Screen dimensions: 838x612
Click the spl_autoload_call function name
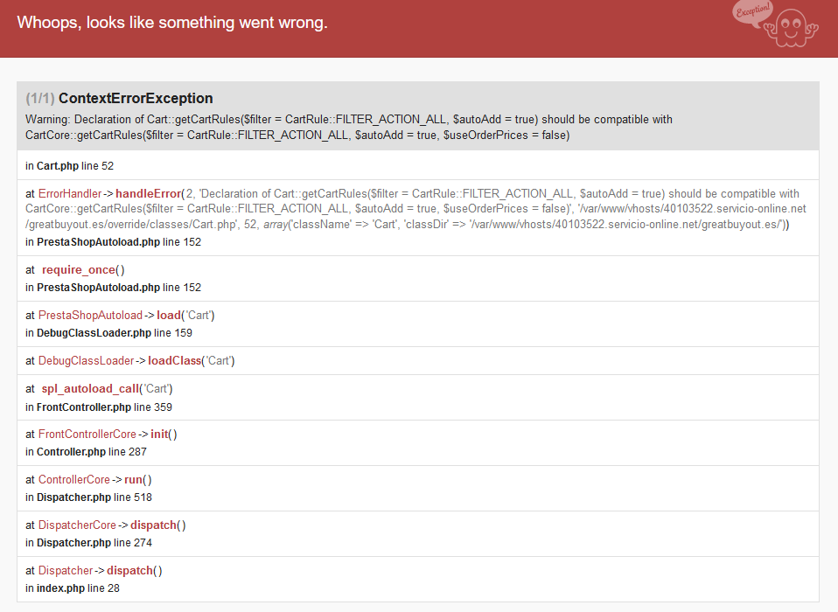(x=90, y=389)
